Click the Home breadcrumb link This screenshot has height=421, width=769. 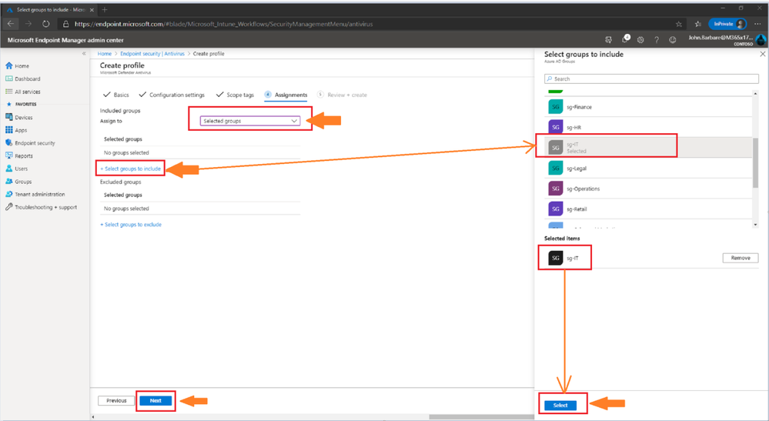pyautogui.click(x=105, y=53)
